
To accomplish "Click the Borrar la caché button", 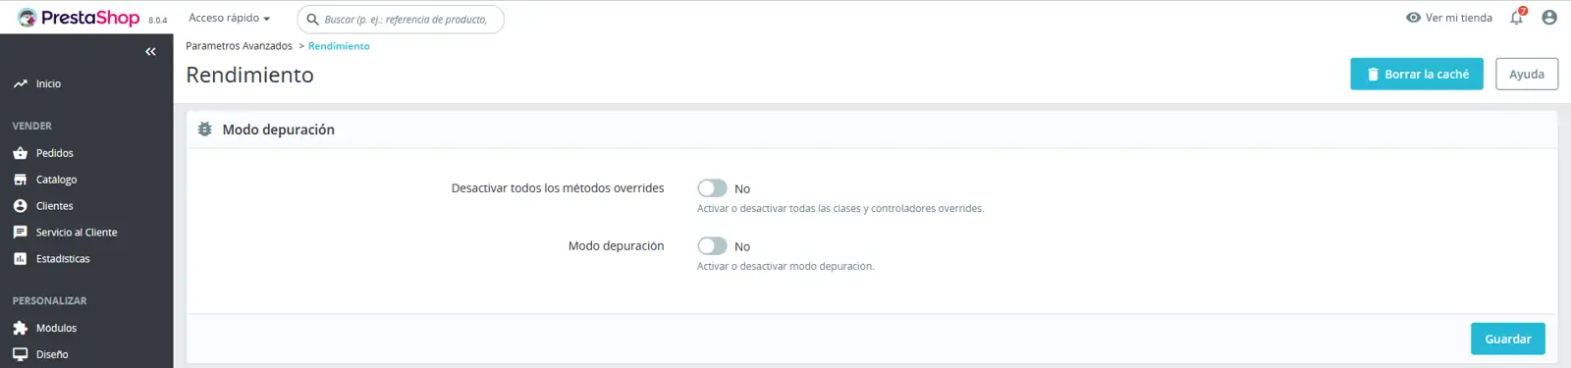I will click(1416, 74).
